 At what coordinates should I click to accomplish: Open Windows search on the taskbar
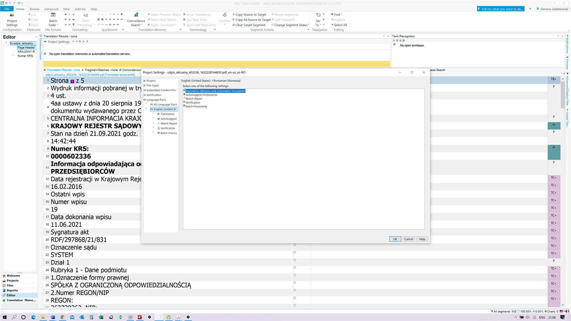[x=14, y=317]
